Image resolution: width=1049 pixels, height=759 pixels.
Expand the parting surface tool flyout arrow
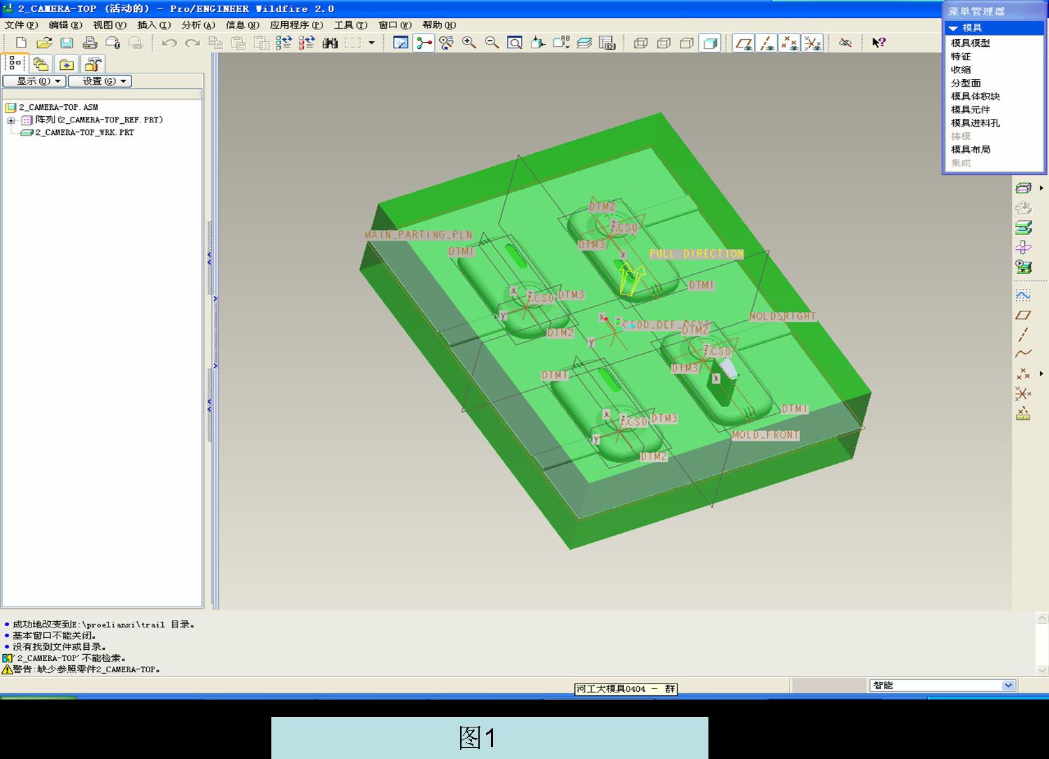(x=1041, y=188)
